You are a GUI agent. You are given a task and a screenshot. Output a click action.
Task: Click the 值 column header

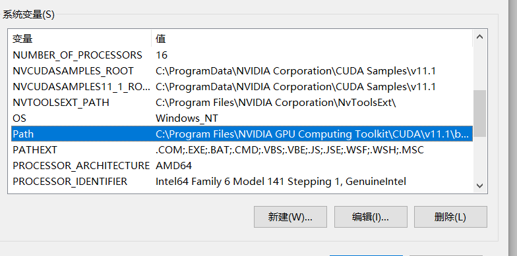pos(312,38)
